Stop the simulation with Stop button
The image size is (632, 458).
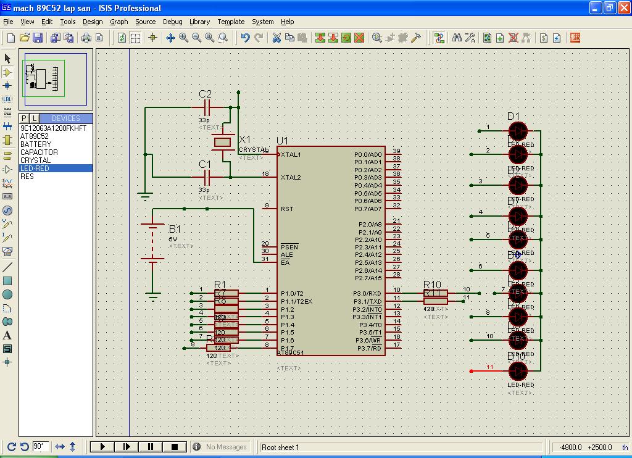175,447
